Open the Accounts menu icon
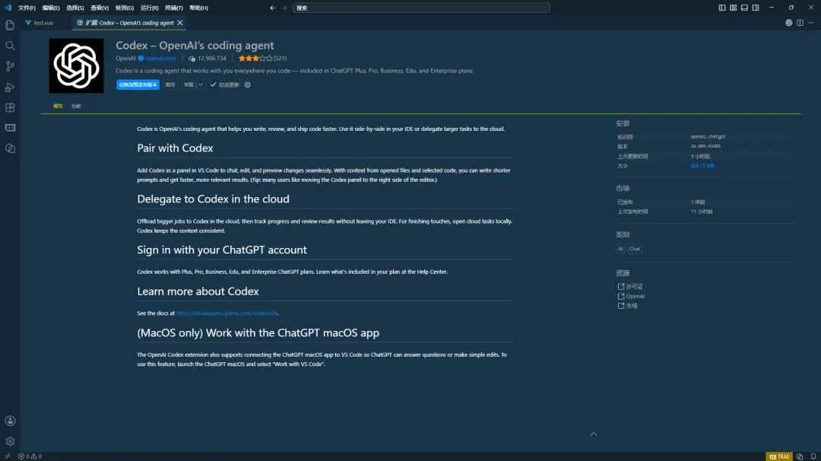Viewport: 821px width, 461px height. [10, 421]
